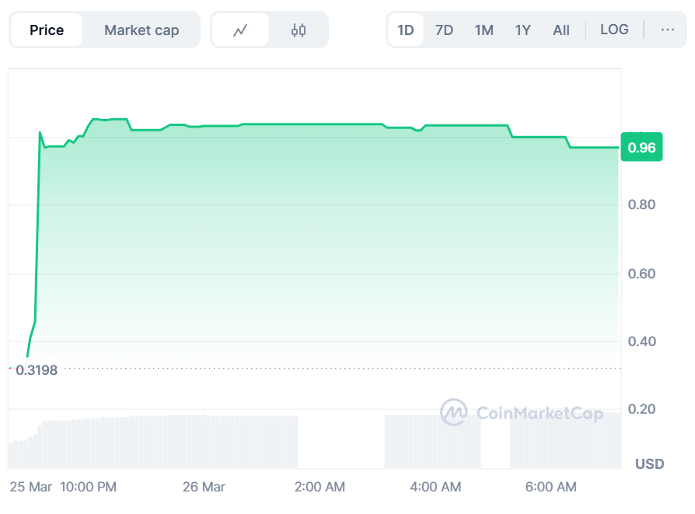This screenshot has width=695, height=514.
Task: Click the 26 Mar date axis label
Action: (204, 487)
